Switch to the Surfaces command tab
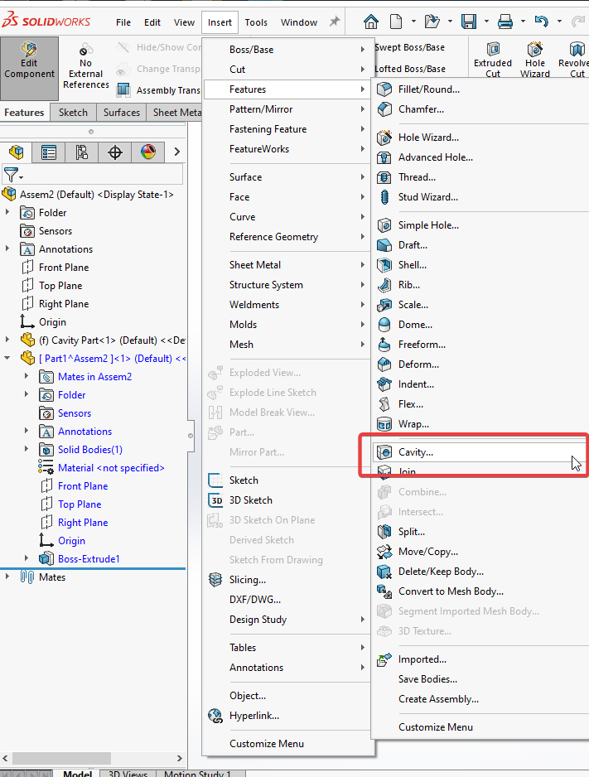This screenshot has height=777, width=589. (122, 113)
